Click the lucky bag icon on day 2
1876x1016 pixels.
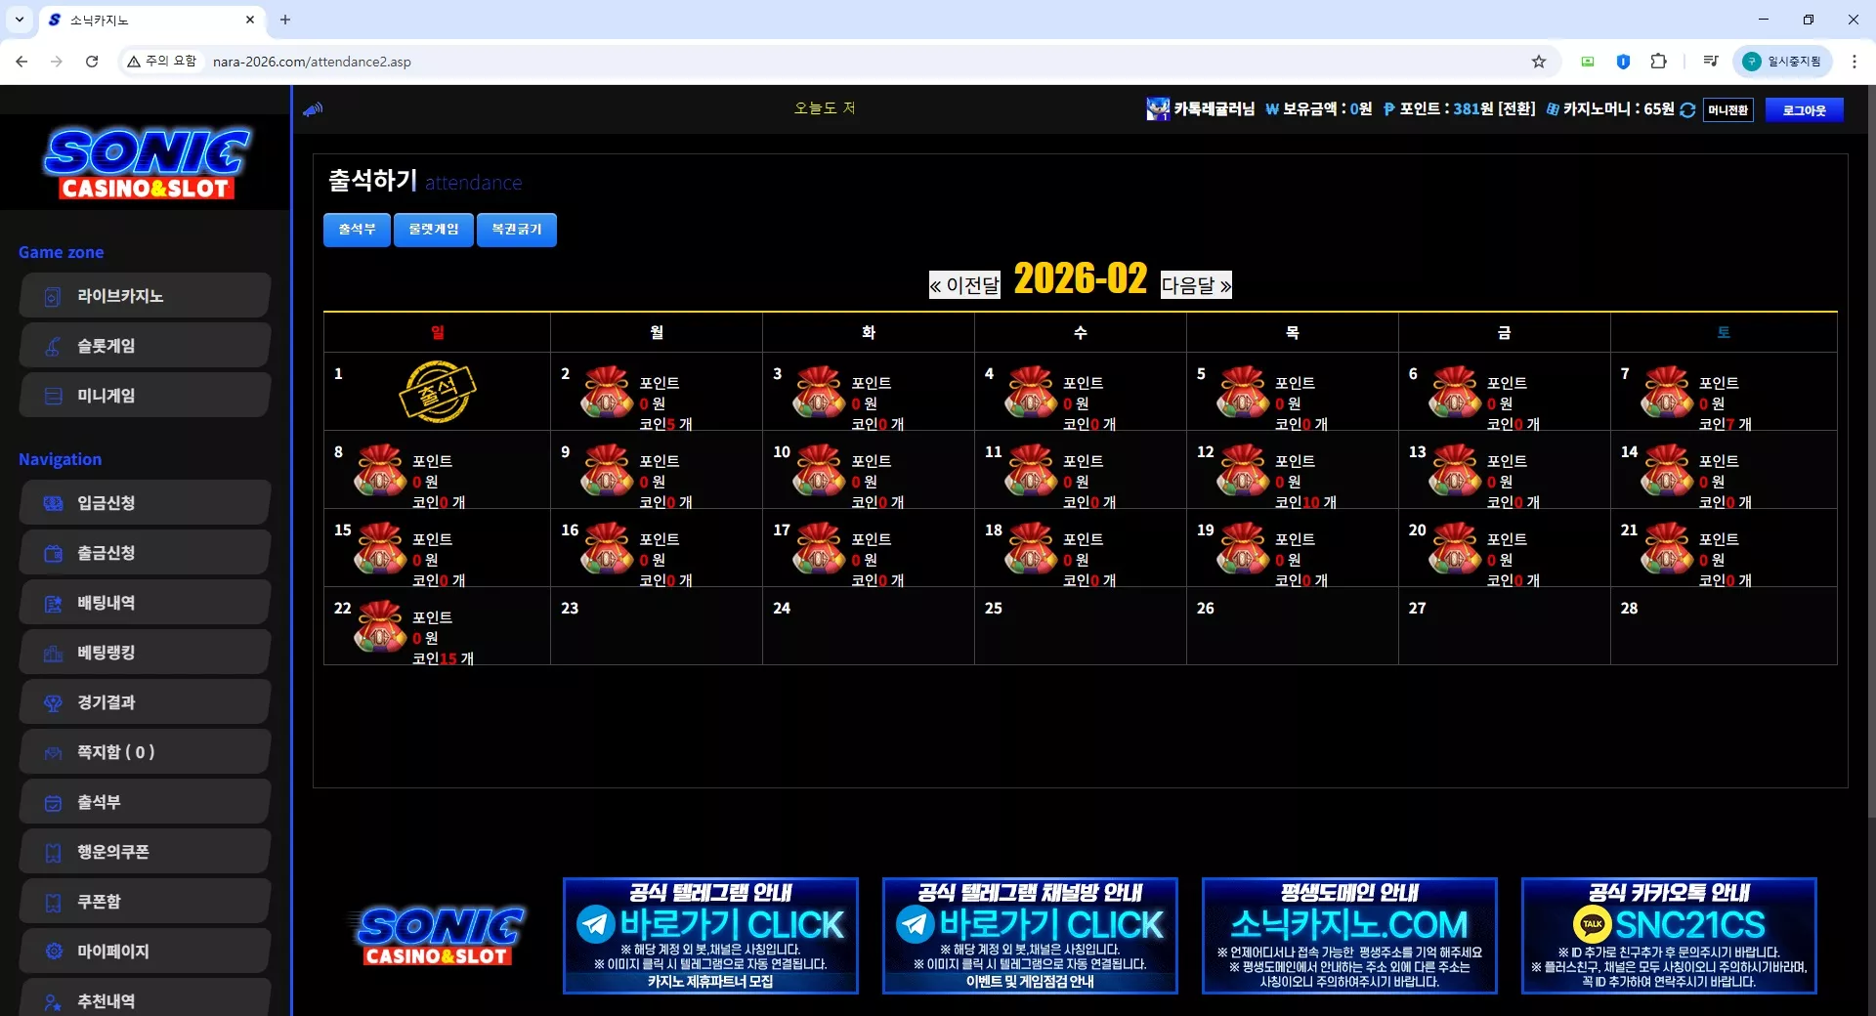(607, 391)
